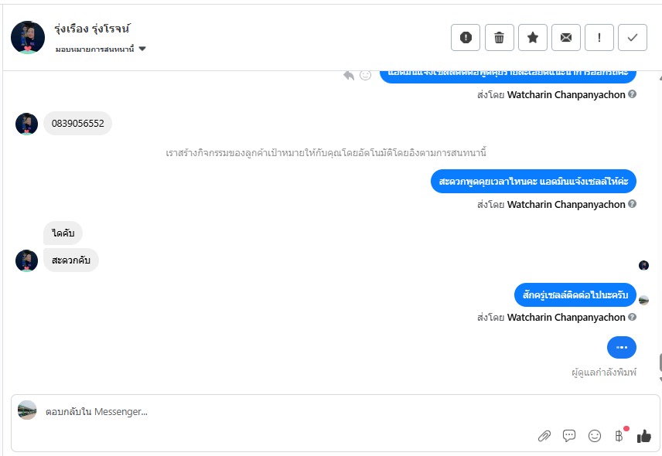Screen dimensions: 662x456
Task: Mark conversation unread with envelope icon
Action: click(x=565, y=37)
